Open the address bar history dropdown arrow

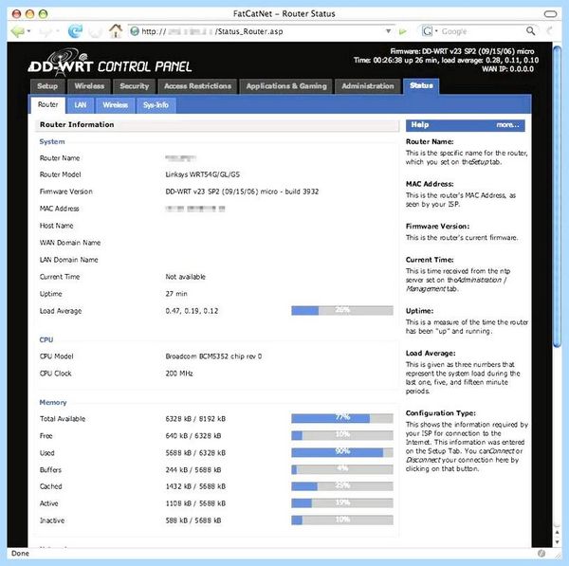click(x=388, y=31)
